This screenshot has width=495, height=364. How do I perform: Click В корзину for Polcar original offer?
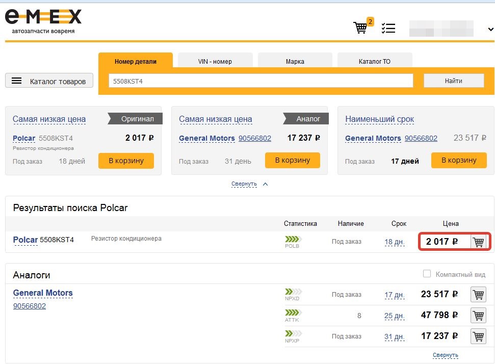(x=126, y=161)
